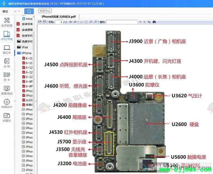Open the 显卡 graphics card category
This screenshot has width=213, height=174.
coord(7,77)
